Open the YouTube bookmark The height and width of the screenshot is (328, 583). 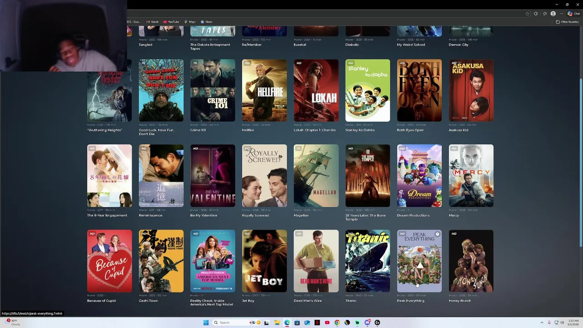(171, 22)
